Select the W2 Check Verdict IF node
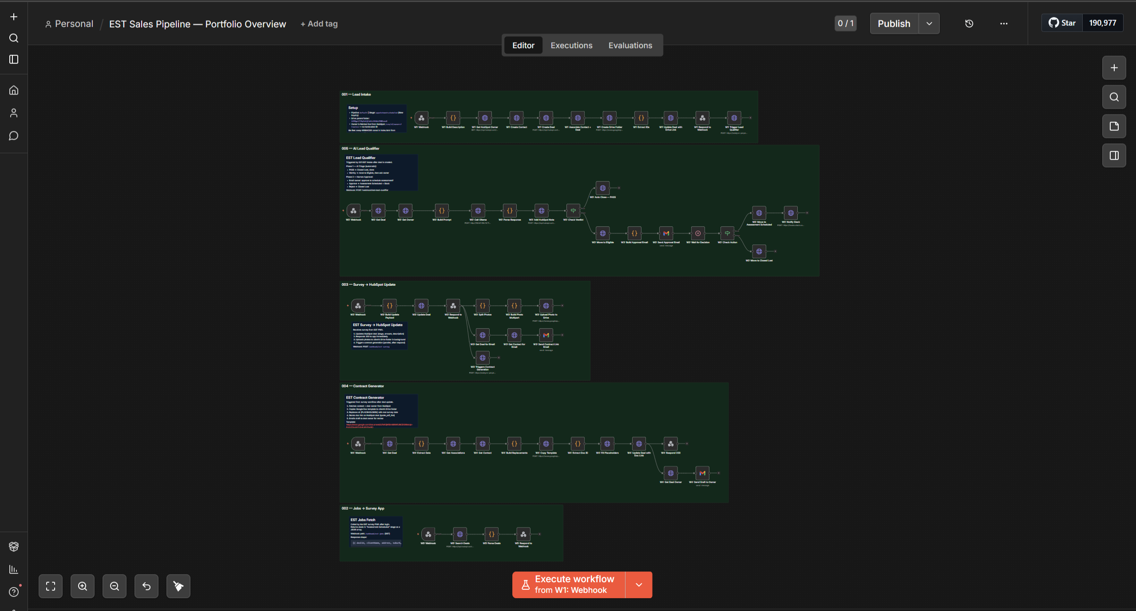 [573, 211]
